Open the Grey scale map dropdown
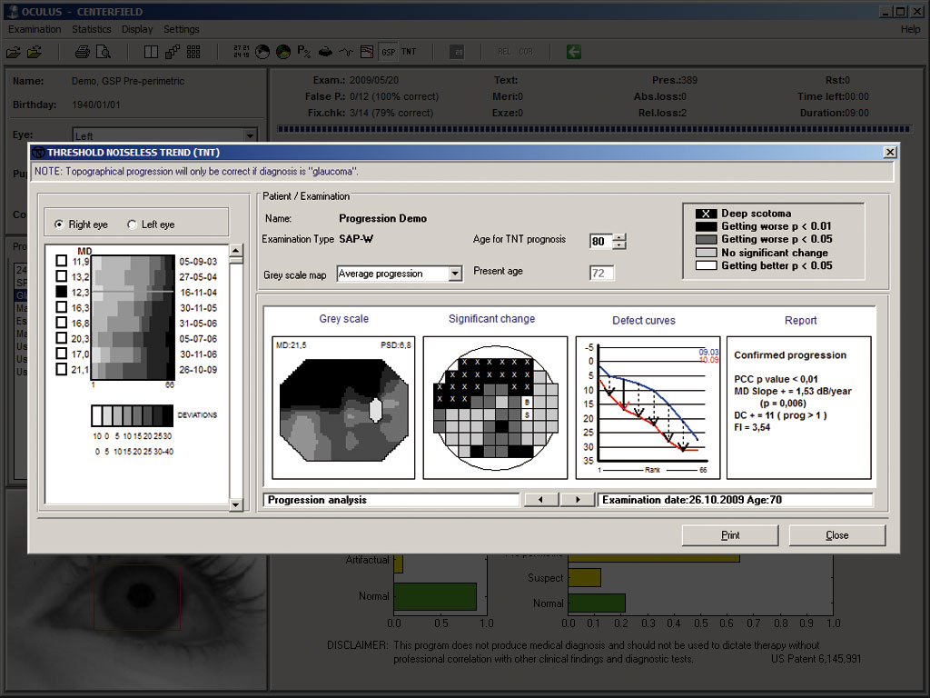The height and width of the screenshot is (698, 930). tap(456, 274)
